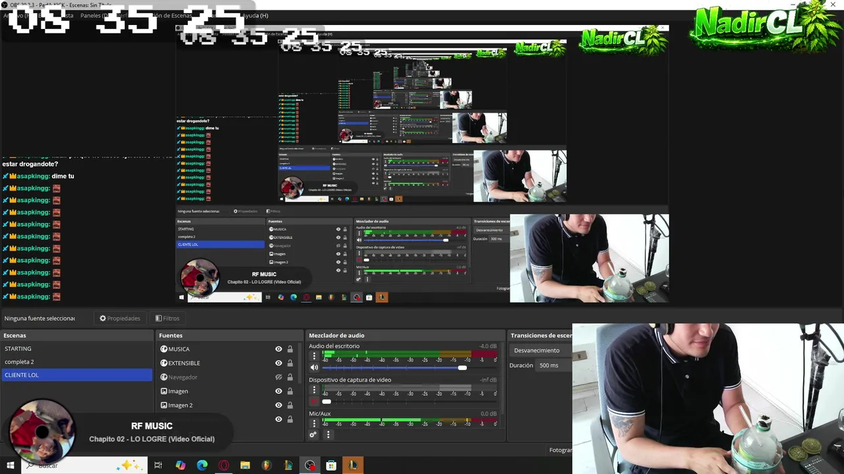Toggle visibility of the Imagen source
Image resolution: width=844 pixels, height=474 pixels.
point(278,391)
